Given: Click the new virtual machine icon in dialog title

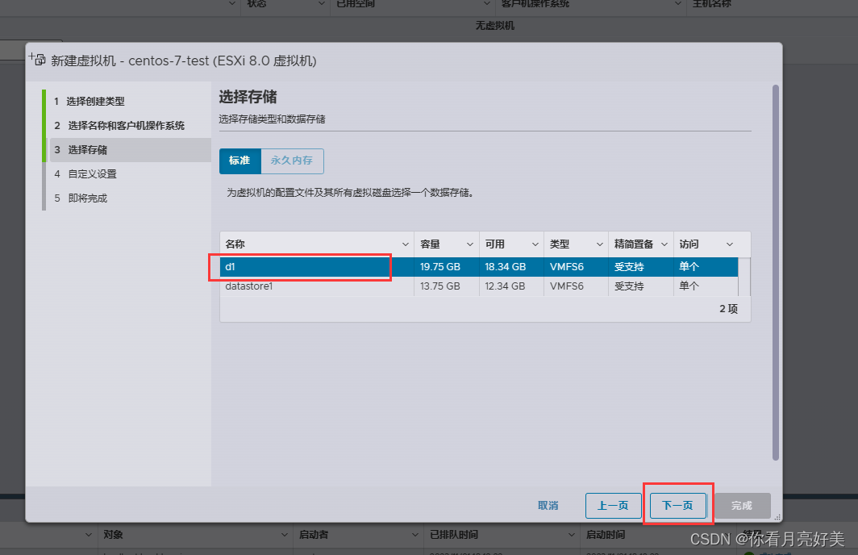Looking at the screenshot, I should pyautogui.click(x=37, y=59).
